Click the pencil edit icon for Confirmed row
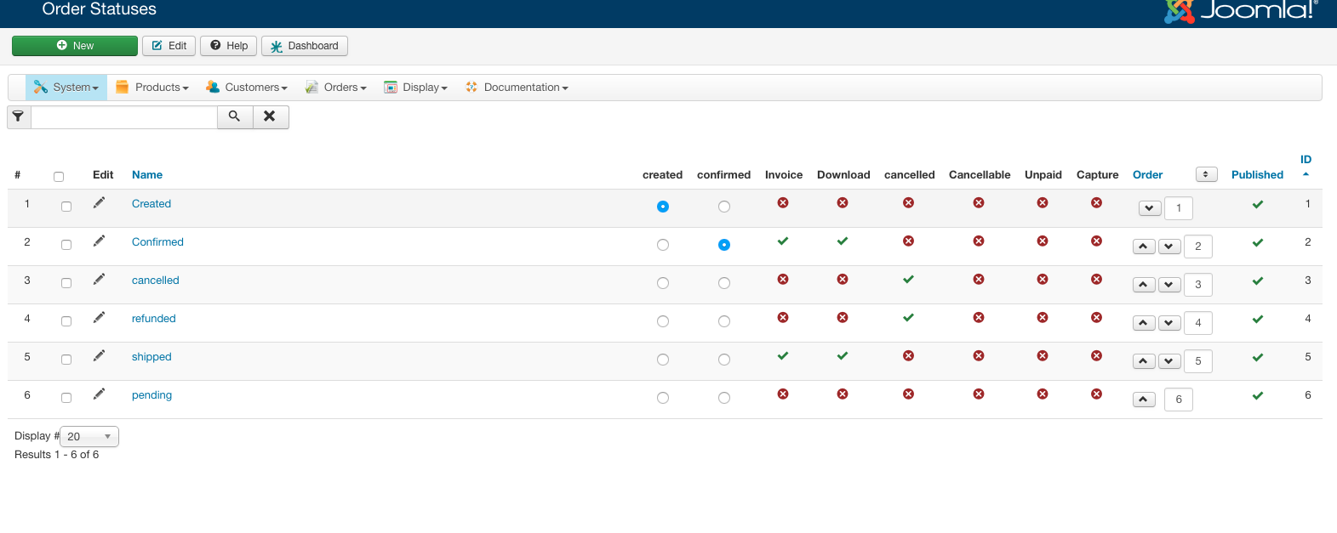The width and height of the screenshot is (1337, 533). 99,241
